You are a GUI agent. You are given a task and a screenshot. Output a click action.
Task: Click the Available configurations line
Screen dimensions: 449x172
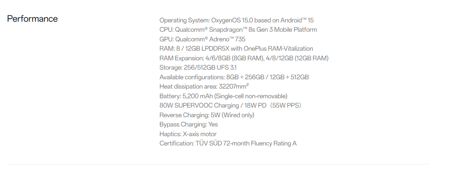[x=234, y=77]
